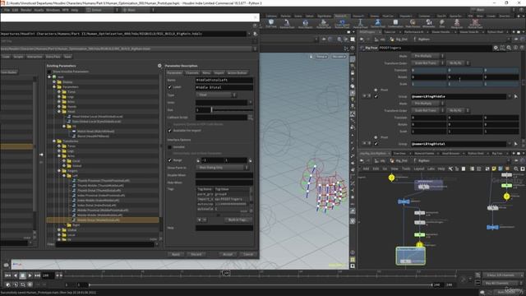
Task: Open the File menu
Action: 7,10
